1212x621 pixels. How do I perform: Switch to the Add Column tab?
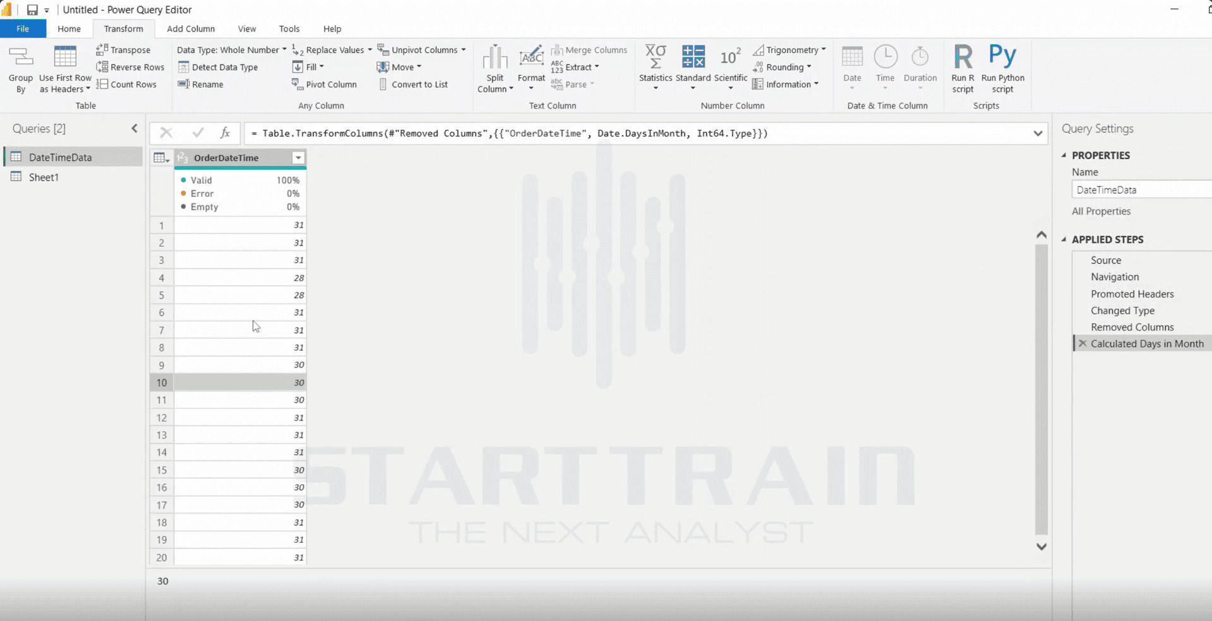191,28
